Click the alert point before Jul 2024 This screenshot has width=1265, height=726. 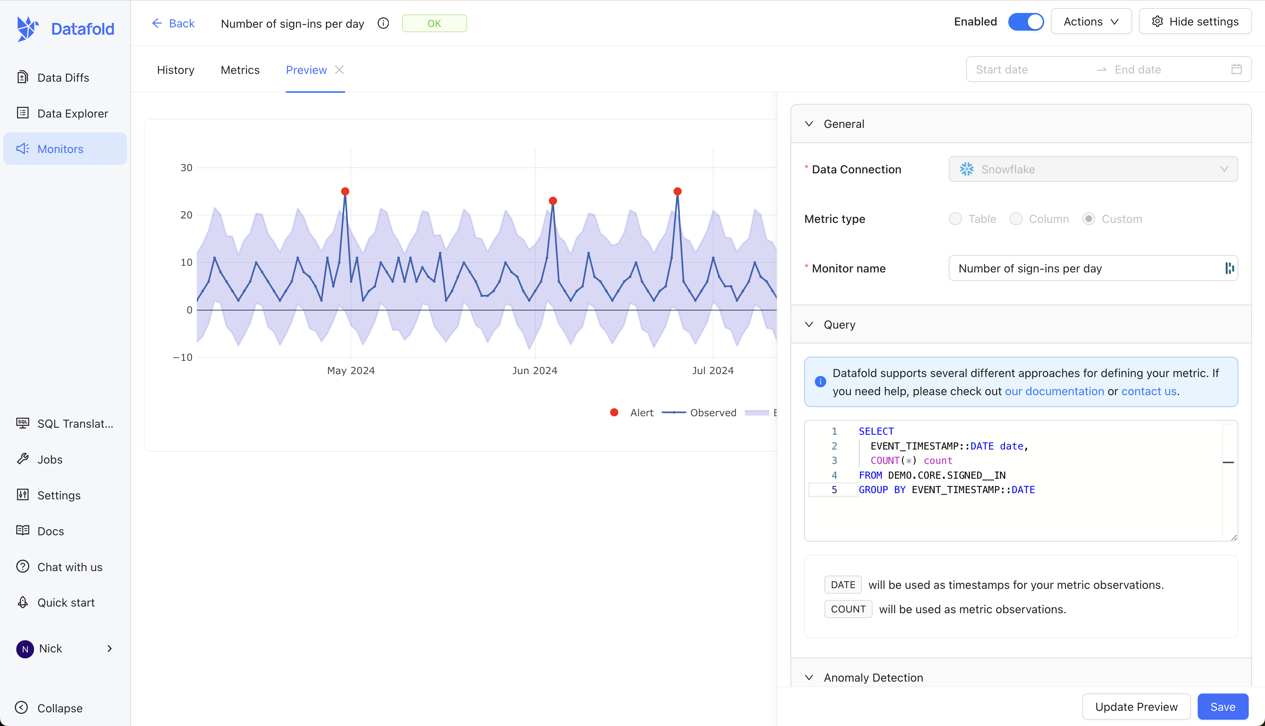click(x=677, y=191)
